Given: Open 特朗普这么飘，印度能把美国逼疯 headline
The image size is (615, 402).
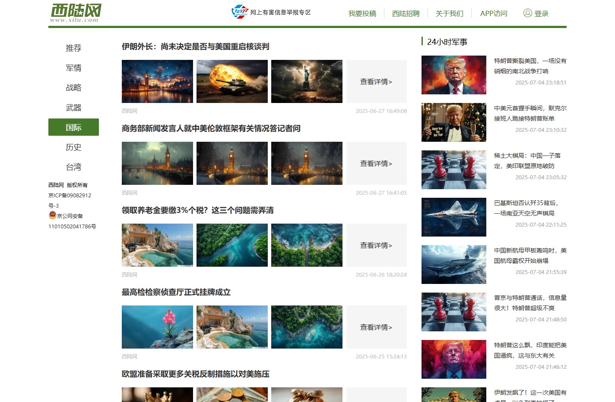Looking at the screenshot, I should [530, 350].
